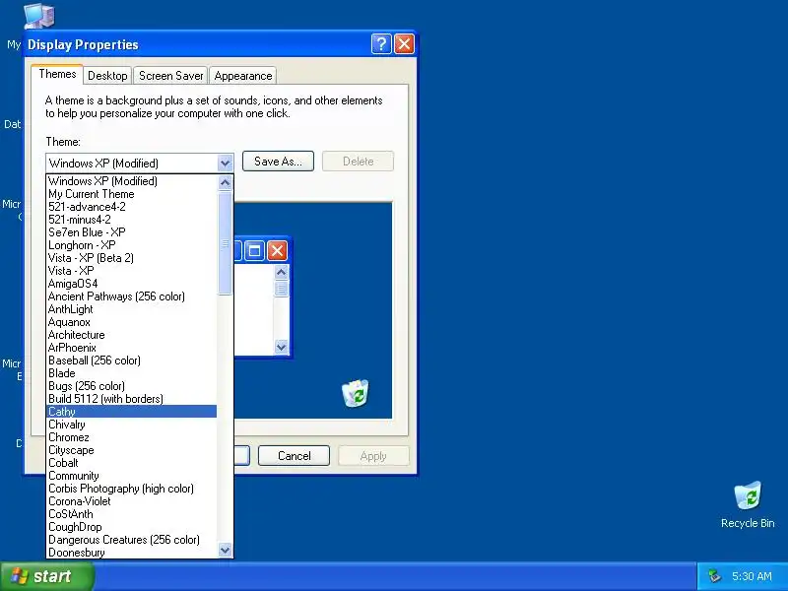The image size is (788, 591).
Task: Click the My Computer desktop icon
Action: coord(38,15)
